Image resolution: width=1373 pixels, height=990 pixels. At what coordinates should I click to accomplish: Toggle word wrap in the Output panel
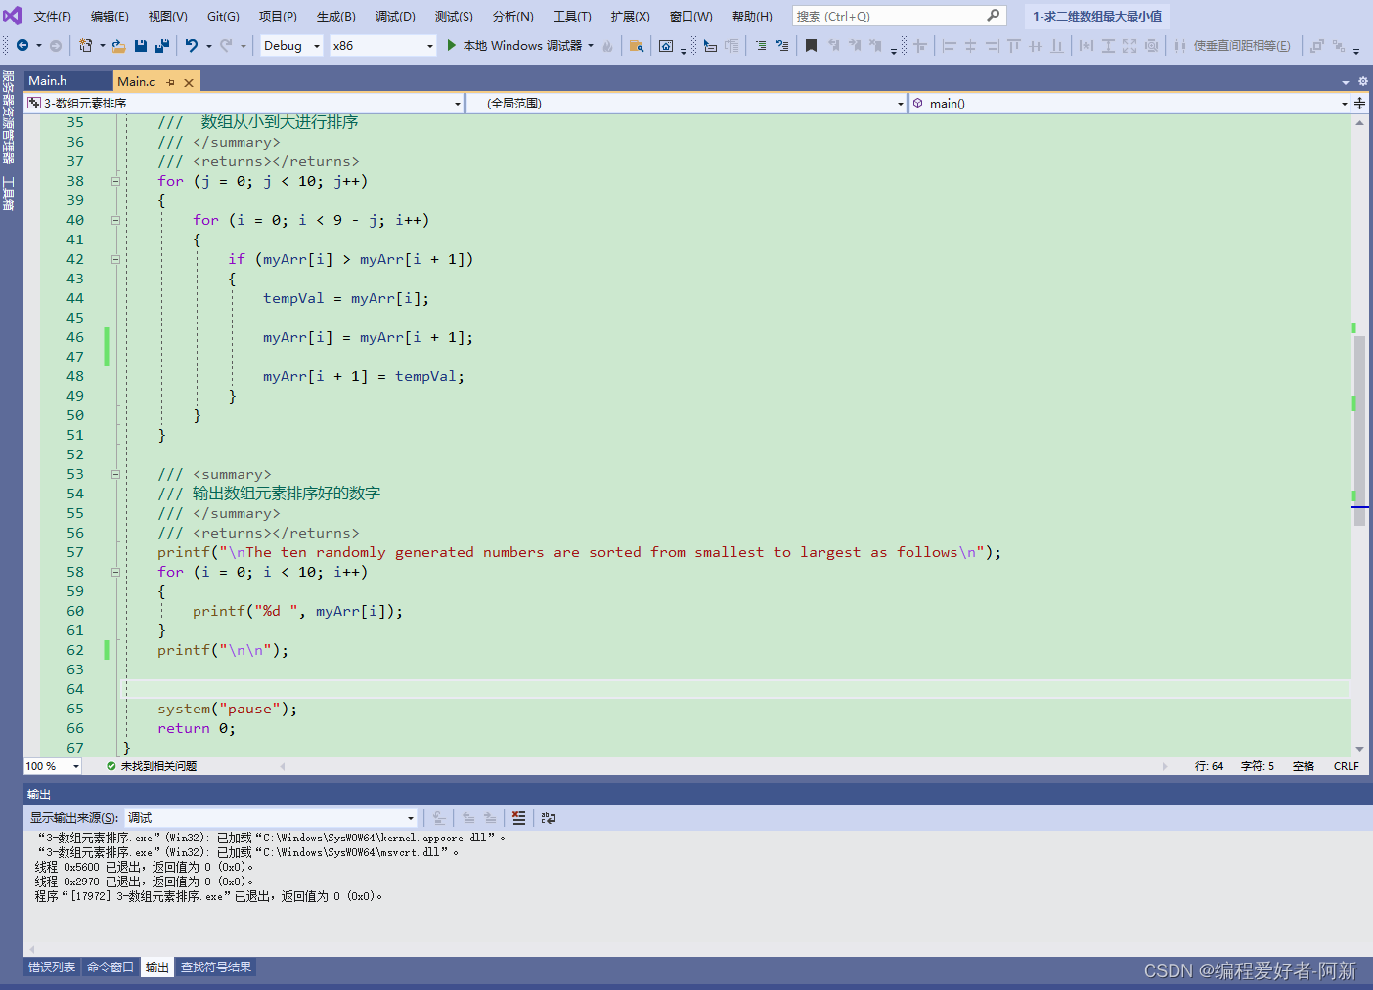pyautogui.click(x=549, y=817)
